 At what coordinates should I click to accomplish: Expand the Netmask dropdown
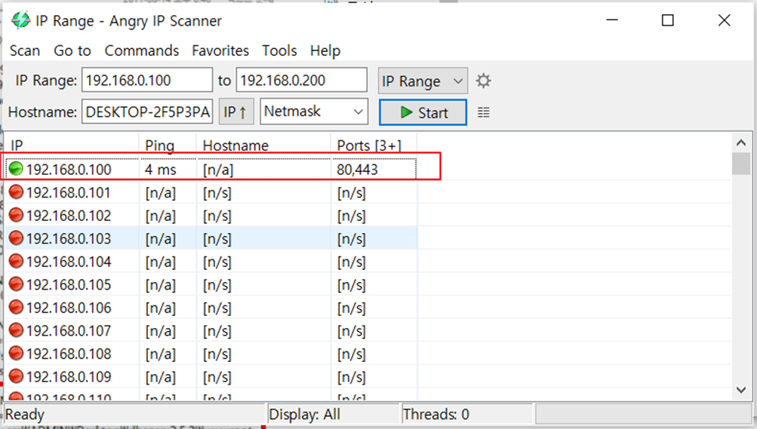click(314, 112)
